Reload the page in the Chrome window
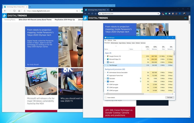 coord(92,14)
